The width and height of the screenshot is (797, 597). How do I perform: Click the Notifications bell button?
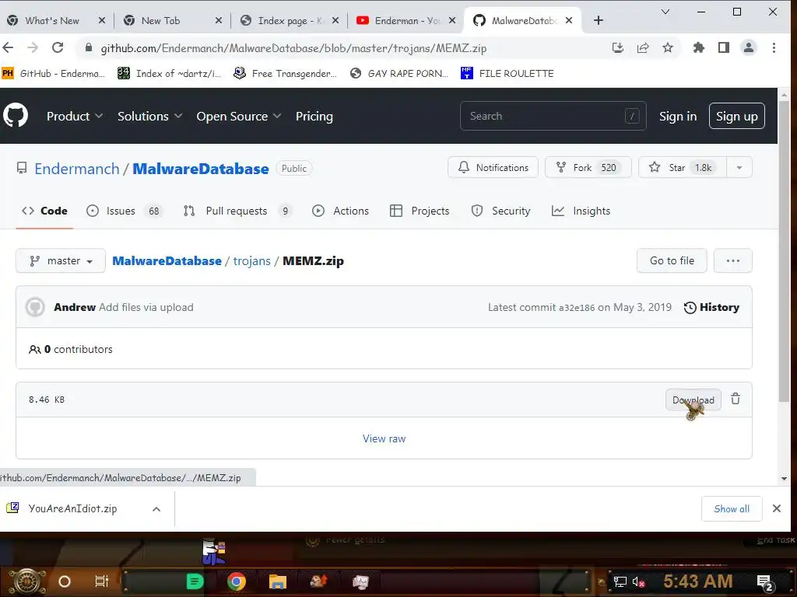(493, 168)
